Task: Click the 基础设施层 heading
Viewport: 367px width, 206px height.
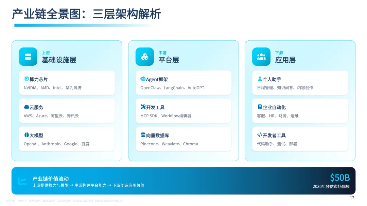Action: coord(59,60)
